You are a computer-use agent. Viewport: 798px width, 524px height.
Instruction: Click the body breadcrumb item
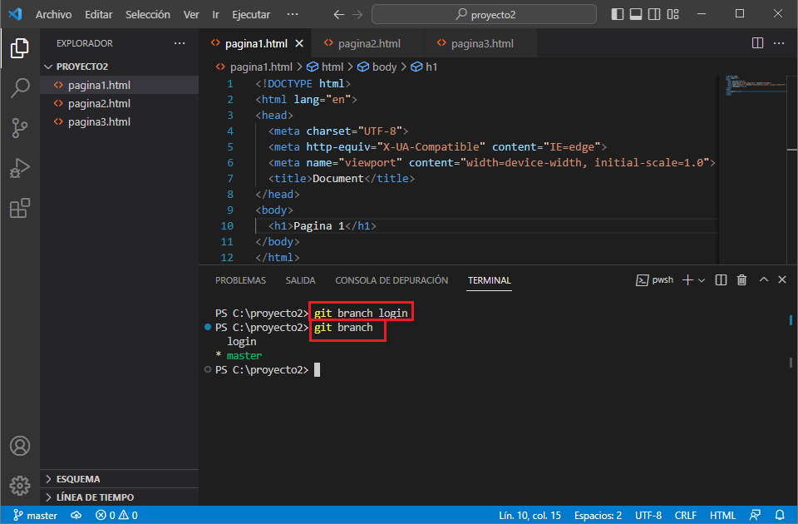click(x=377, y=67)
